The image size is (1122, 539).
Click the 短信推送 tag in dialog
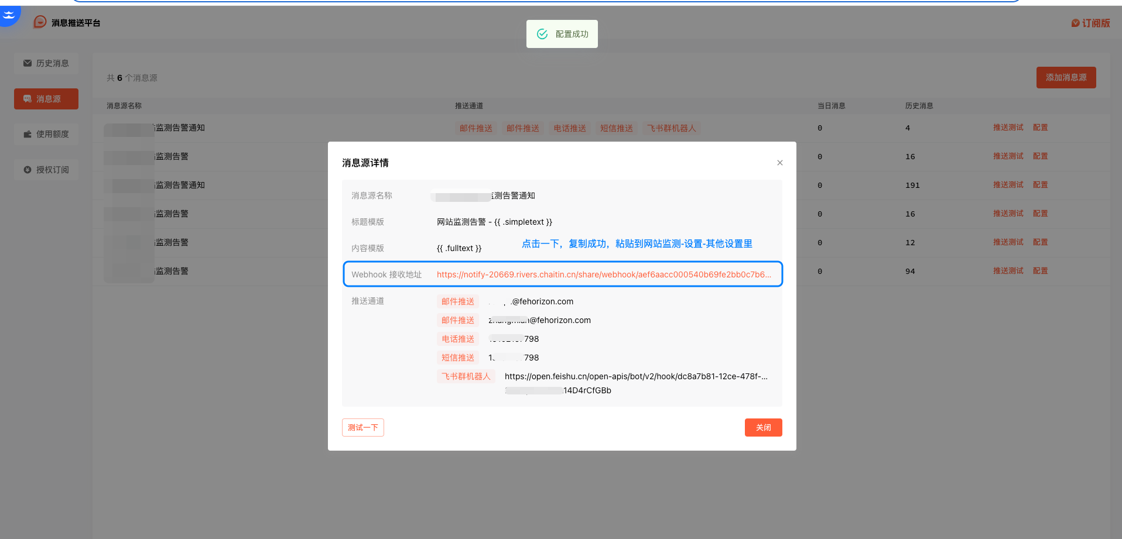point(457,358)
